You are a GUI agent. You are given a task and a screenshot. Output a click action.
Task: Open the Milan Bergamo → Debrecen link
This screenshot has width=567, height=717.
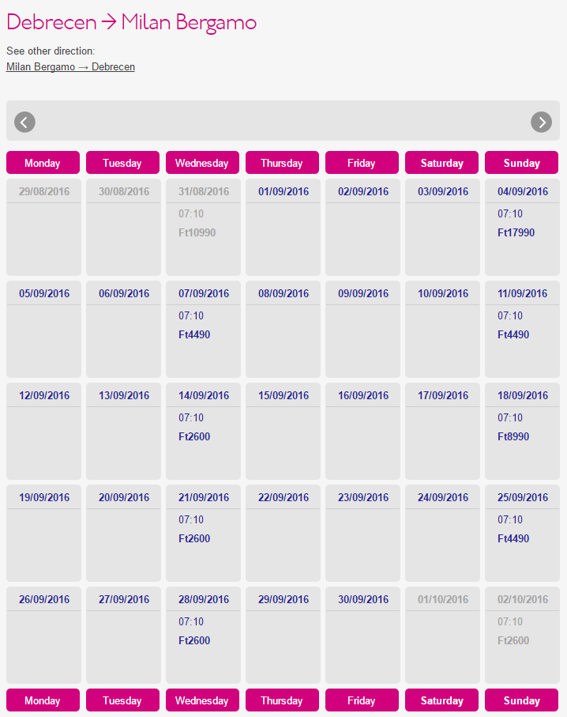coord(70,66)
